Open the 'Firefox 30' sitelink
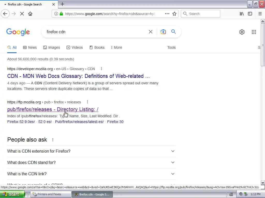Screen dimensions: 265x198 pos(115,122)
